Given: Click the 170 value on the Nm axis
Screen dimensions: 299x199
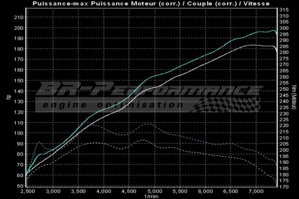Looking at the screenshot, I should (283, 186).
